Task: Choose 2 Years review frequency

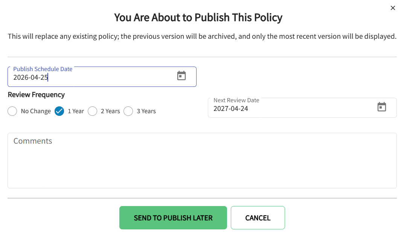Action: 93,111
